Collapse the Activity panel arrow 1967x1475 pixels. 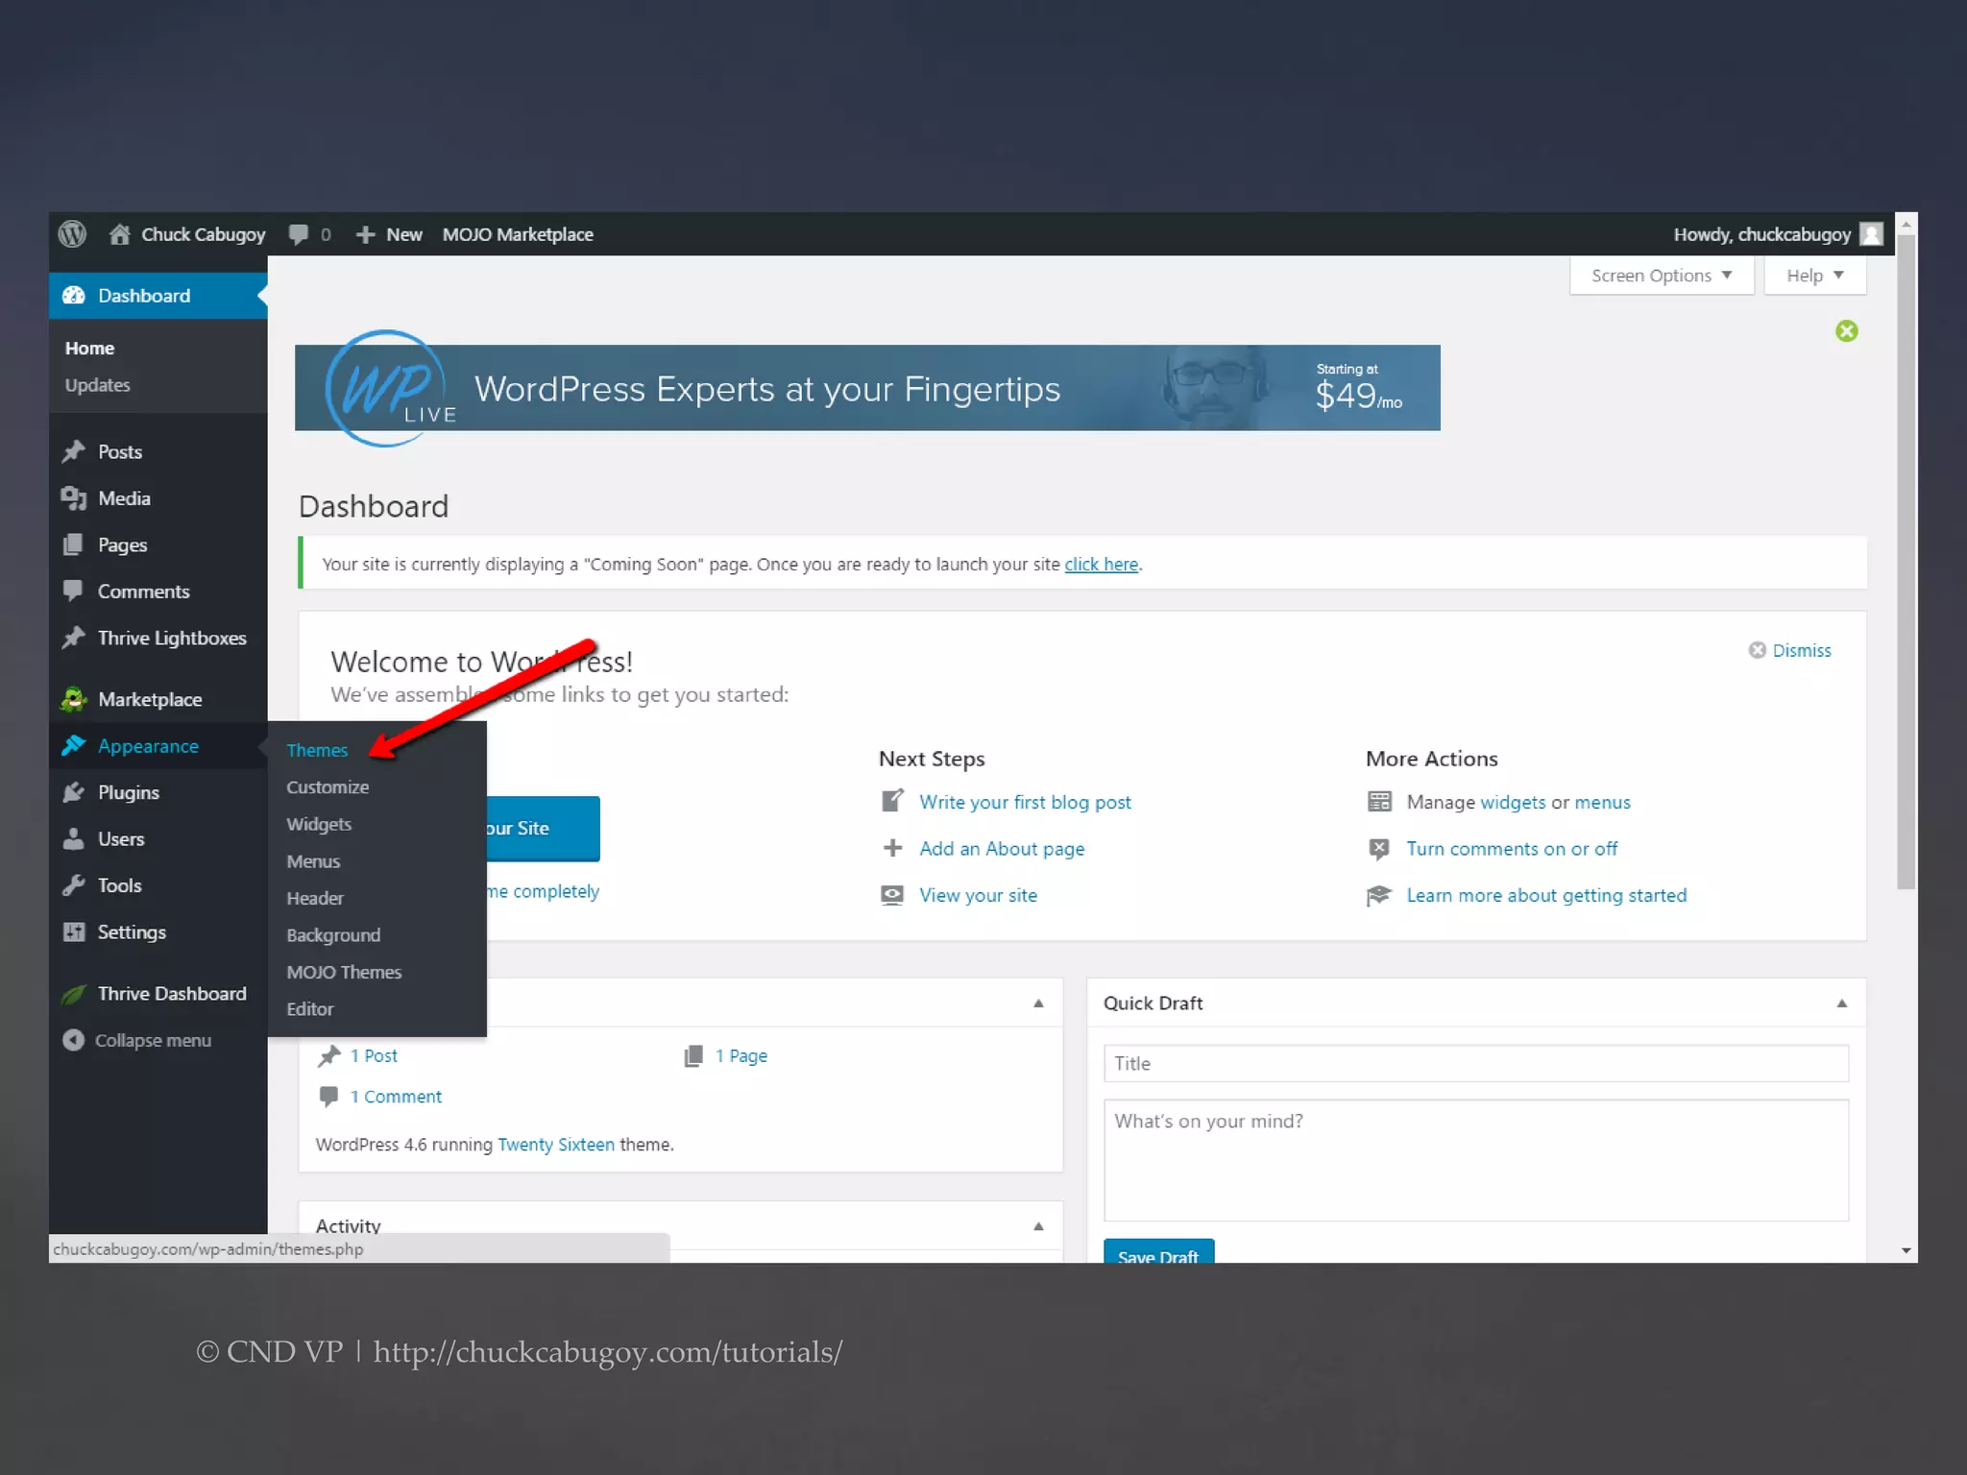click(x=1038, y=1226)
